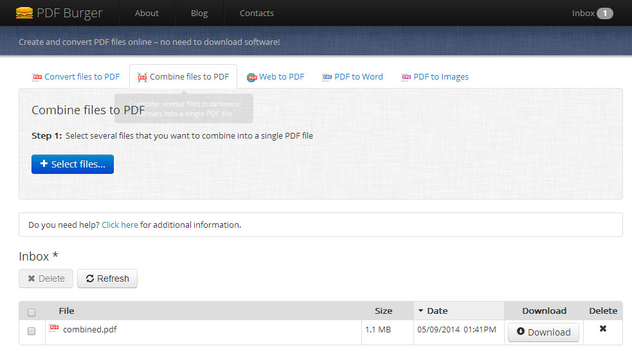This screenshot has width=632, height=351.
Task: Click the Step 1 instruction text
Action: tap(172, 136)
